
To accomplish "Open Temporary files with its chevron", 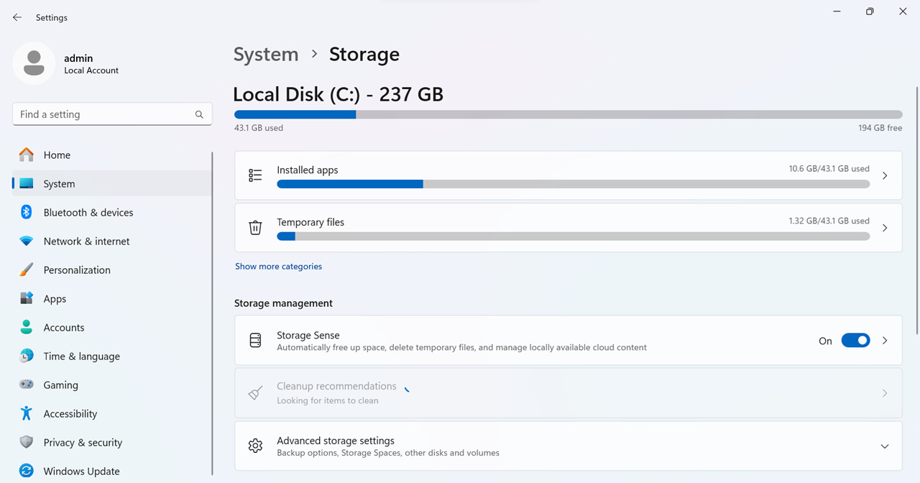I will pyautogui.click(x=885, y=228).
